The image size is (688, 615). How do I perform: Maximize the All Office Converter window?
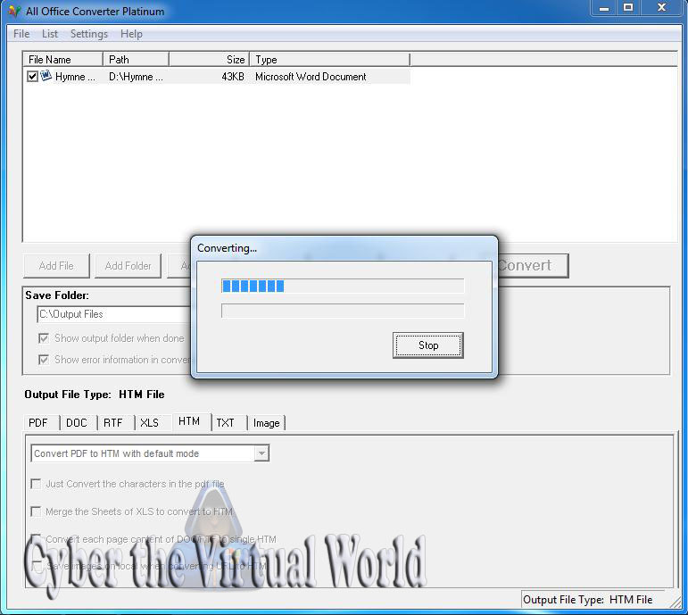(x=628, y=8)
